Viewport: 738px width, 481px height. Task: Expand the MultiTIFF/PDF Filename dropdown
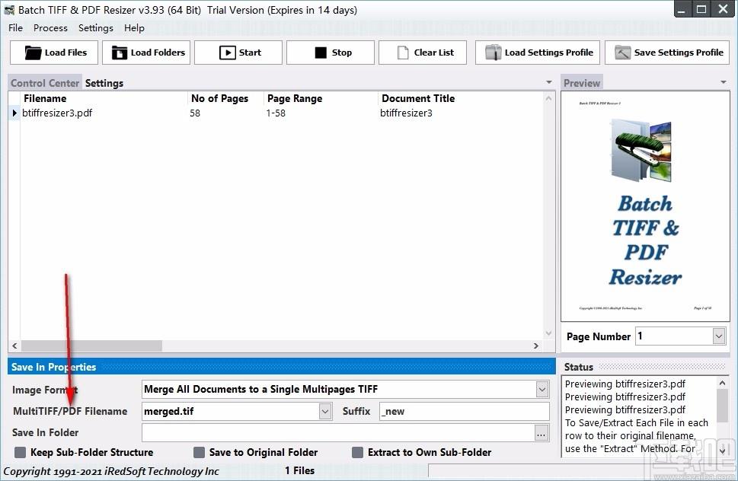324,412
